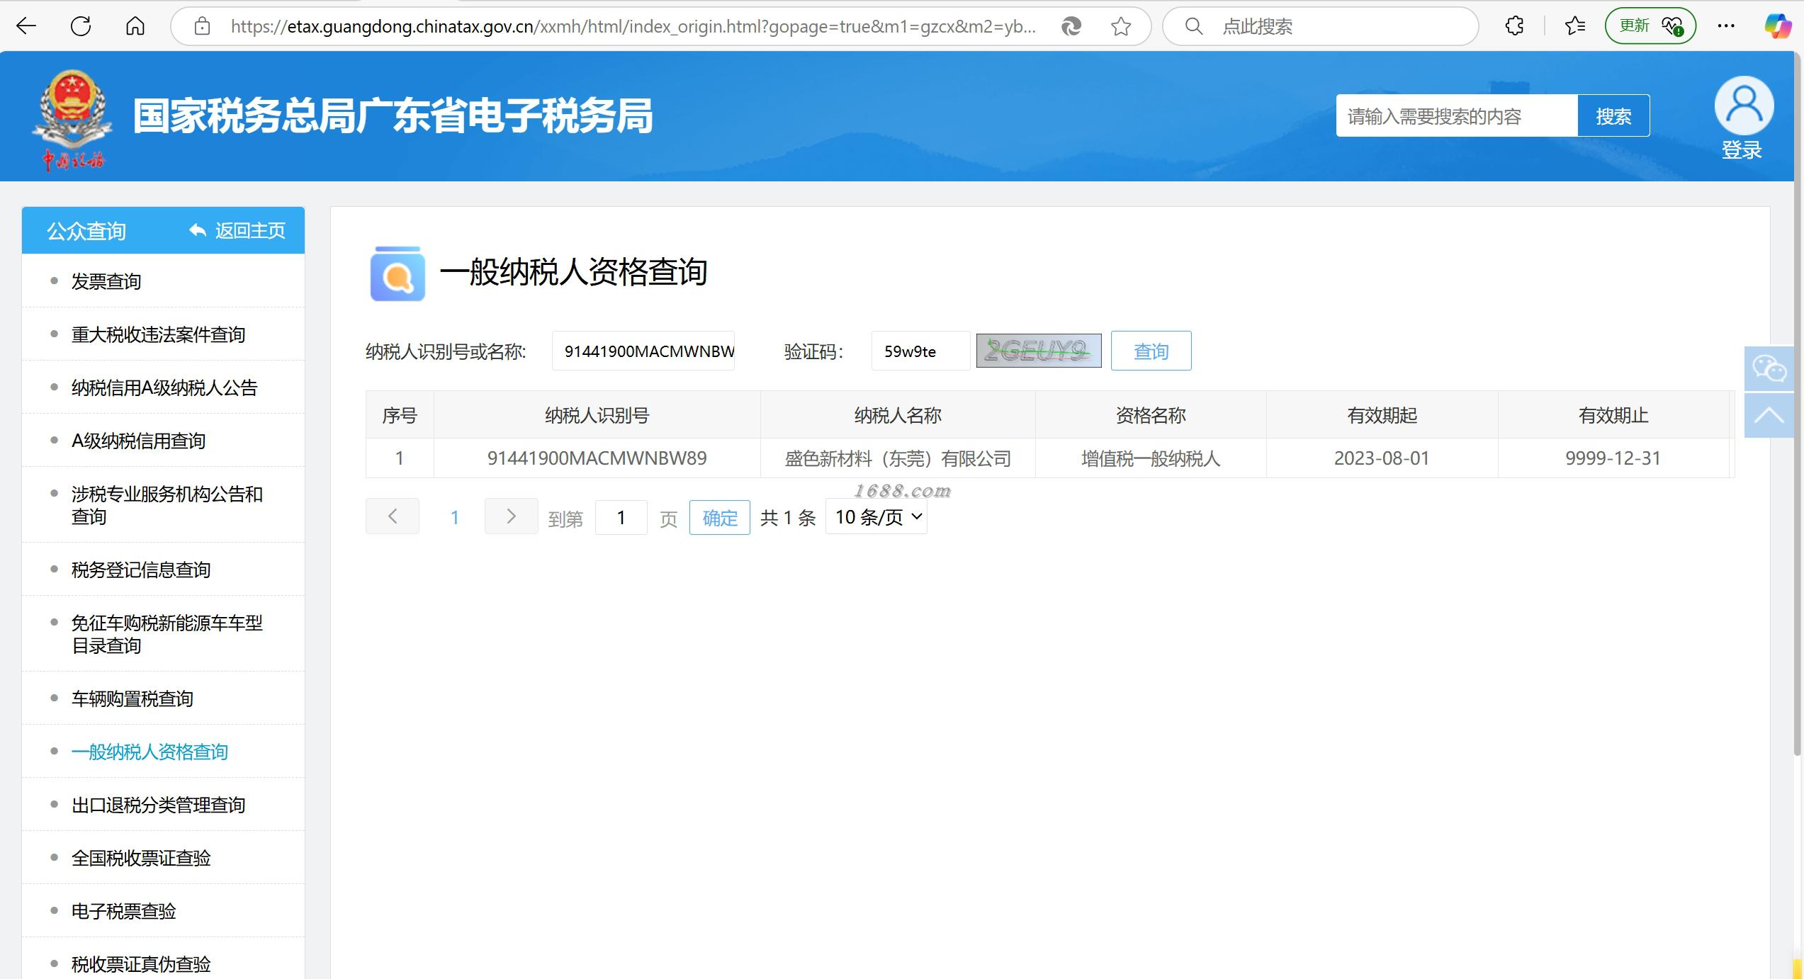
Task: Click page number 1 in pagination
Action: click(455, 517)
